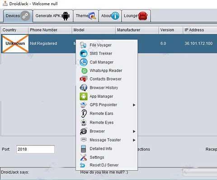The image size is (217, 180).
Task: Select Detailed Info menu entry
Action: tap(107, 149)
